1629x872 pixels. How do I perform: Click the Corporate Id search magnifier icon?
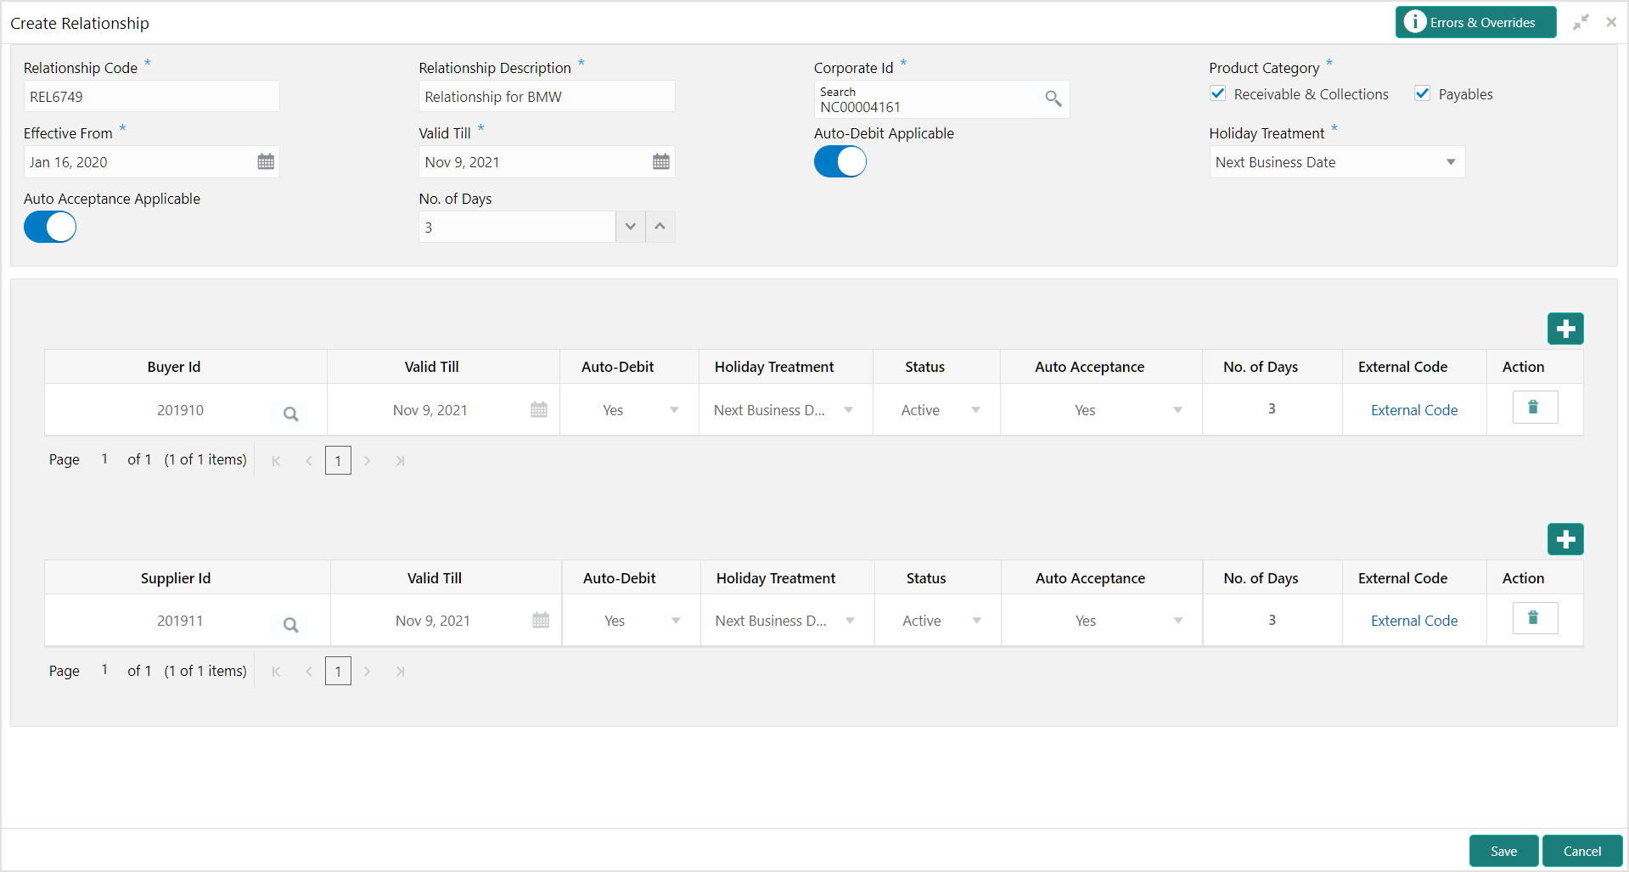point(1053,98)
